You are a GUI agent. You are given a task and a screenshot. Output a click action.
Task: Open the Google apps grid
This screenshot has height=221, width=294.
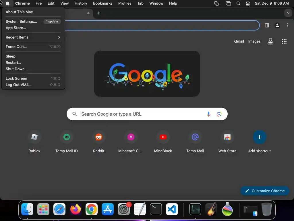(284, 41)
